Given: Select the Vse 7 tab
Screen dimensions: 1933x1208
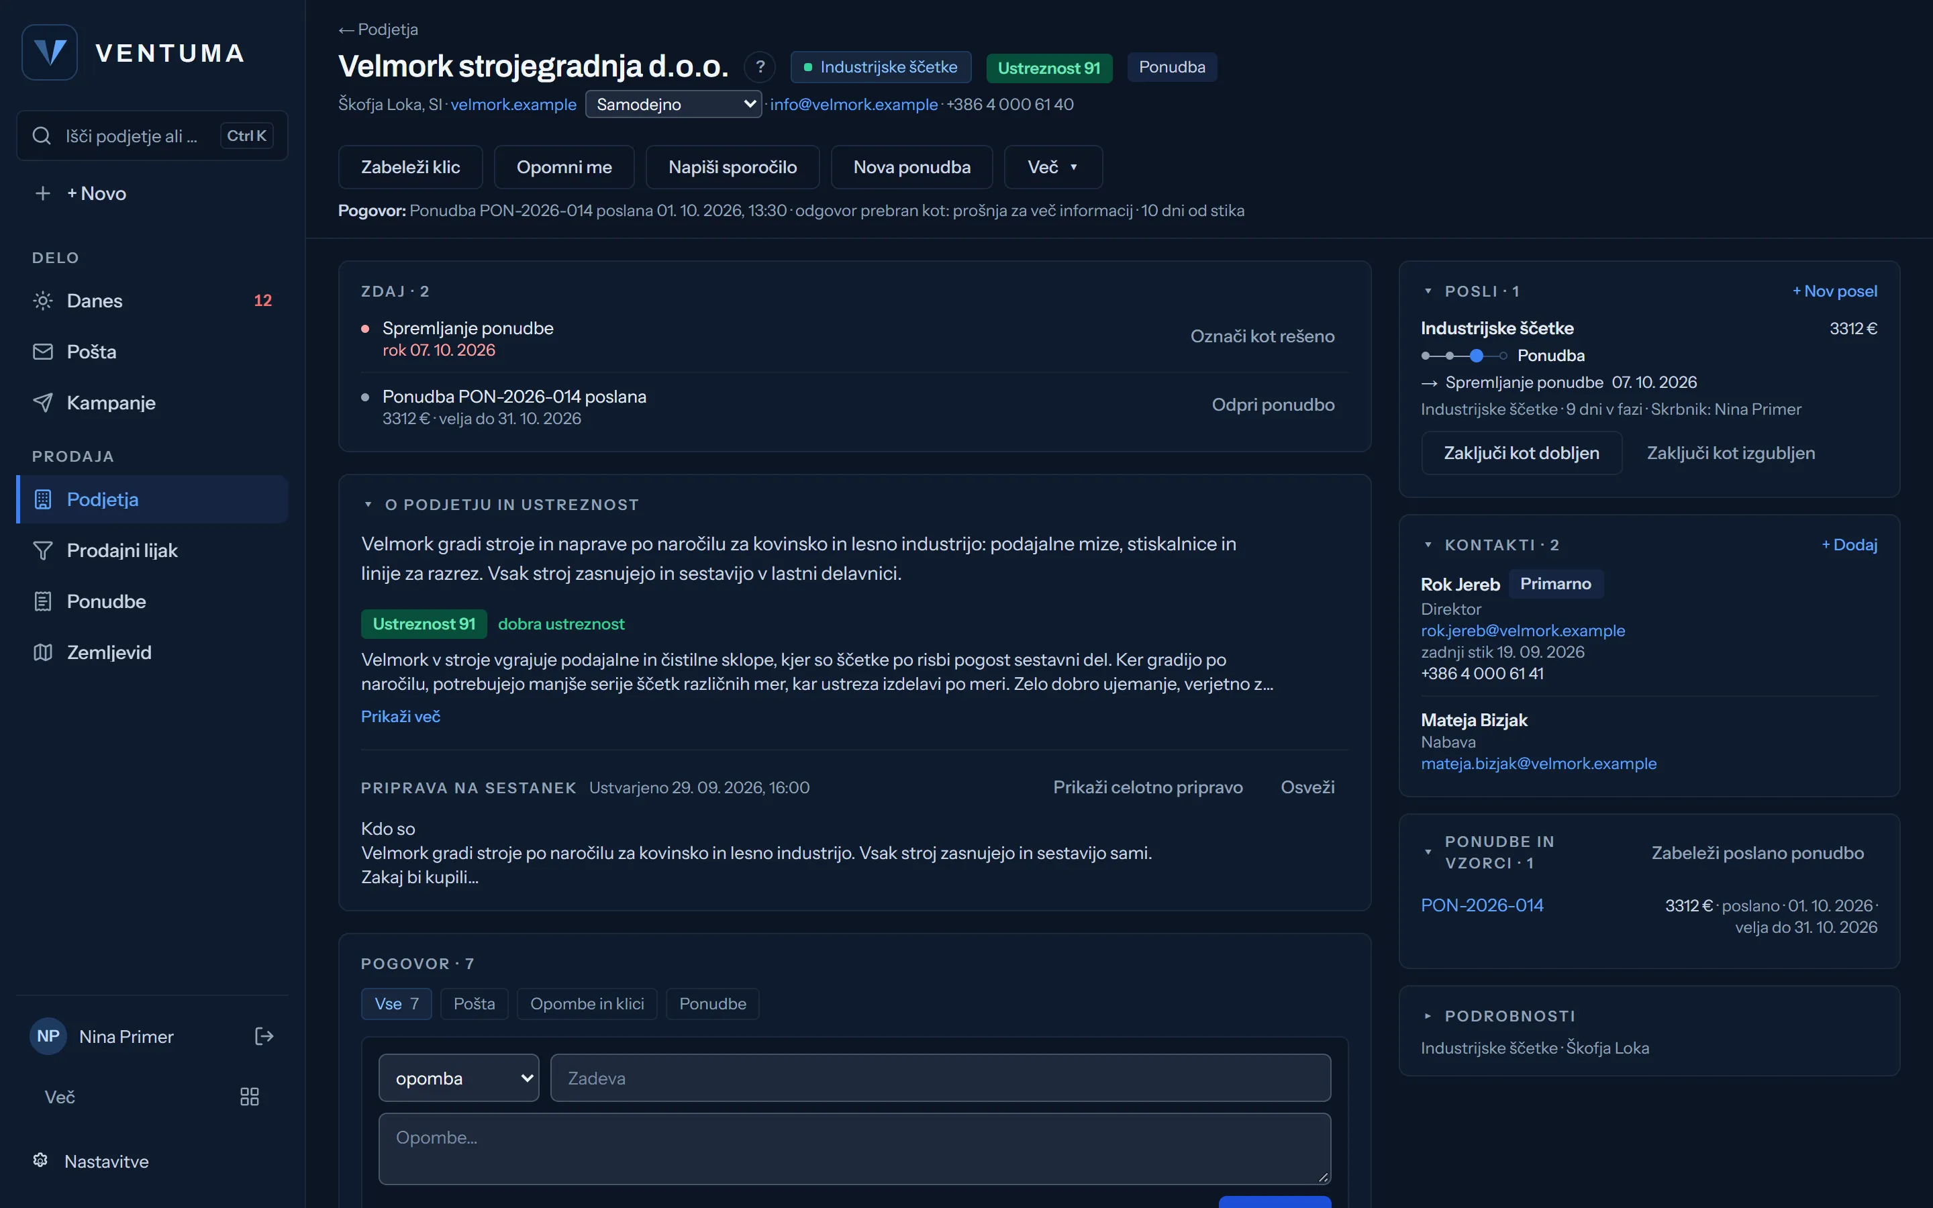Looking at the screenshot, I should (x=396, y=1003).
